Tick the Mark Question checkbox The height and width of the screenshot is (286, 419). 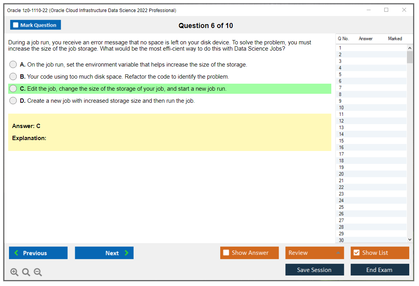pos(16,25)
